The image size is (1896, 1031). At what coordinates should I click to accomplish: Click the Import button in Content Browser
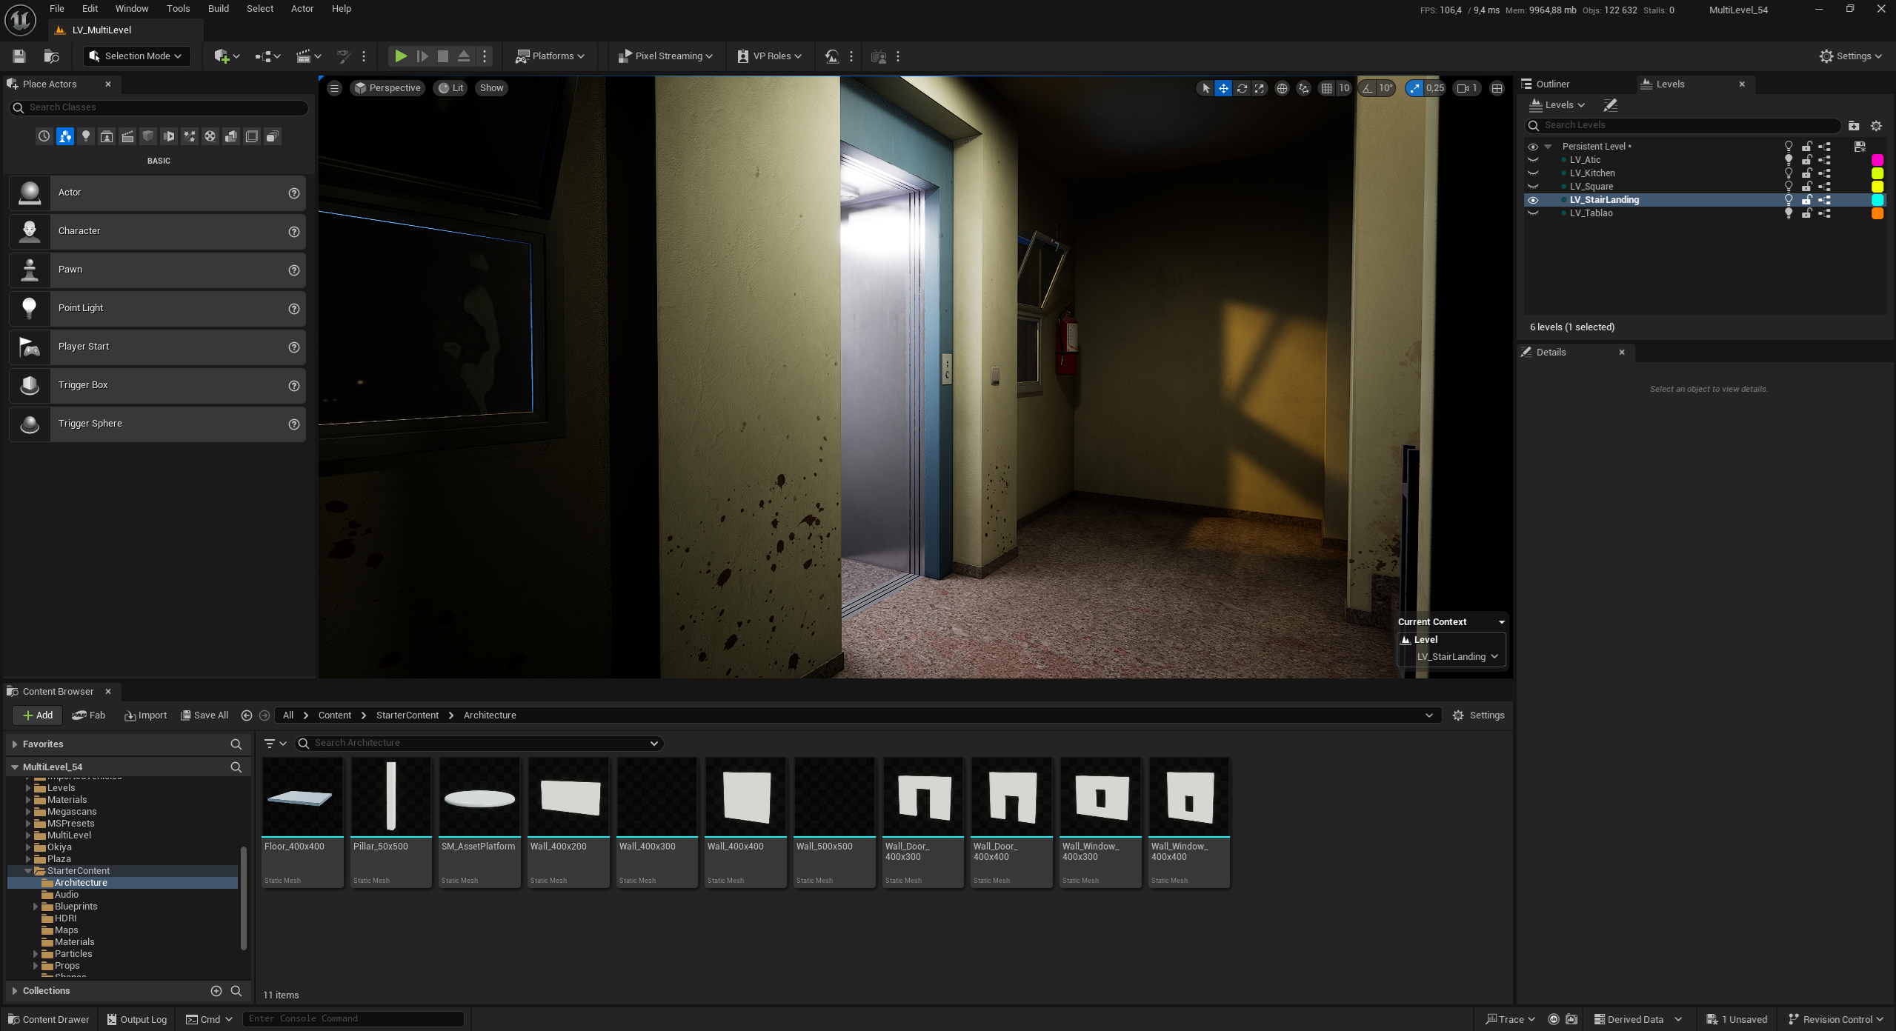pyautogui.click(x=146, y=715)
